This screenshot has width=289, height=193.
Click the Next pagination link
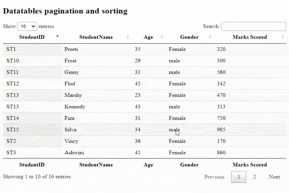[274, 177]
